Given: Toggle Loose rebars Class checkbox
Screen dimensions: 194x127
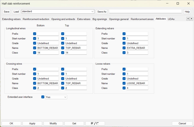Looking at the screenshot, I should point(124,88).
